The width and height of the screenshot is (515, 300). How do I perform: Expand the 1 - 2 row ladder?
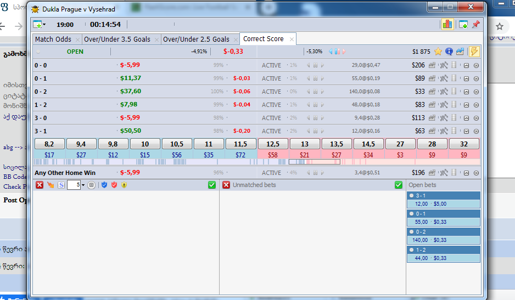coord(466,105)
